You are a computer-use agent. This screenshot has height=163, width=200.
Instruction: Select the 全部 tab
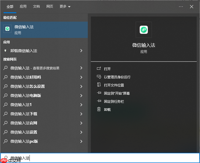(x=10, y=7)
